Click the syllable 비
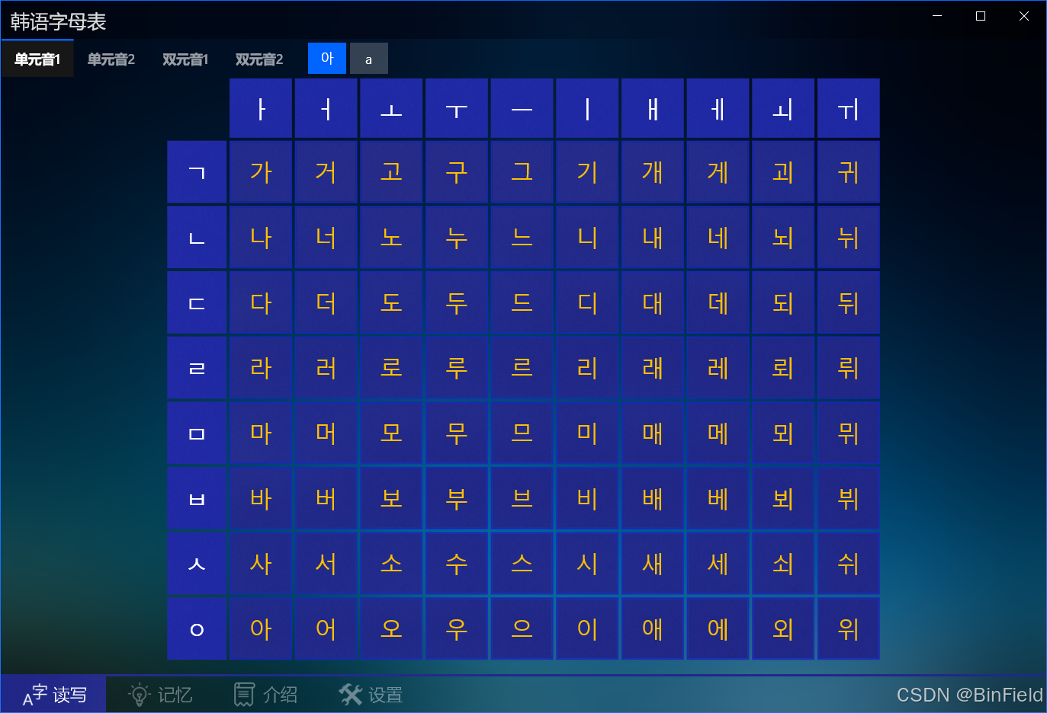Image resolution: width=1047 pixels, height=713 pixels. tap(587, 499)
